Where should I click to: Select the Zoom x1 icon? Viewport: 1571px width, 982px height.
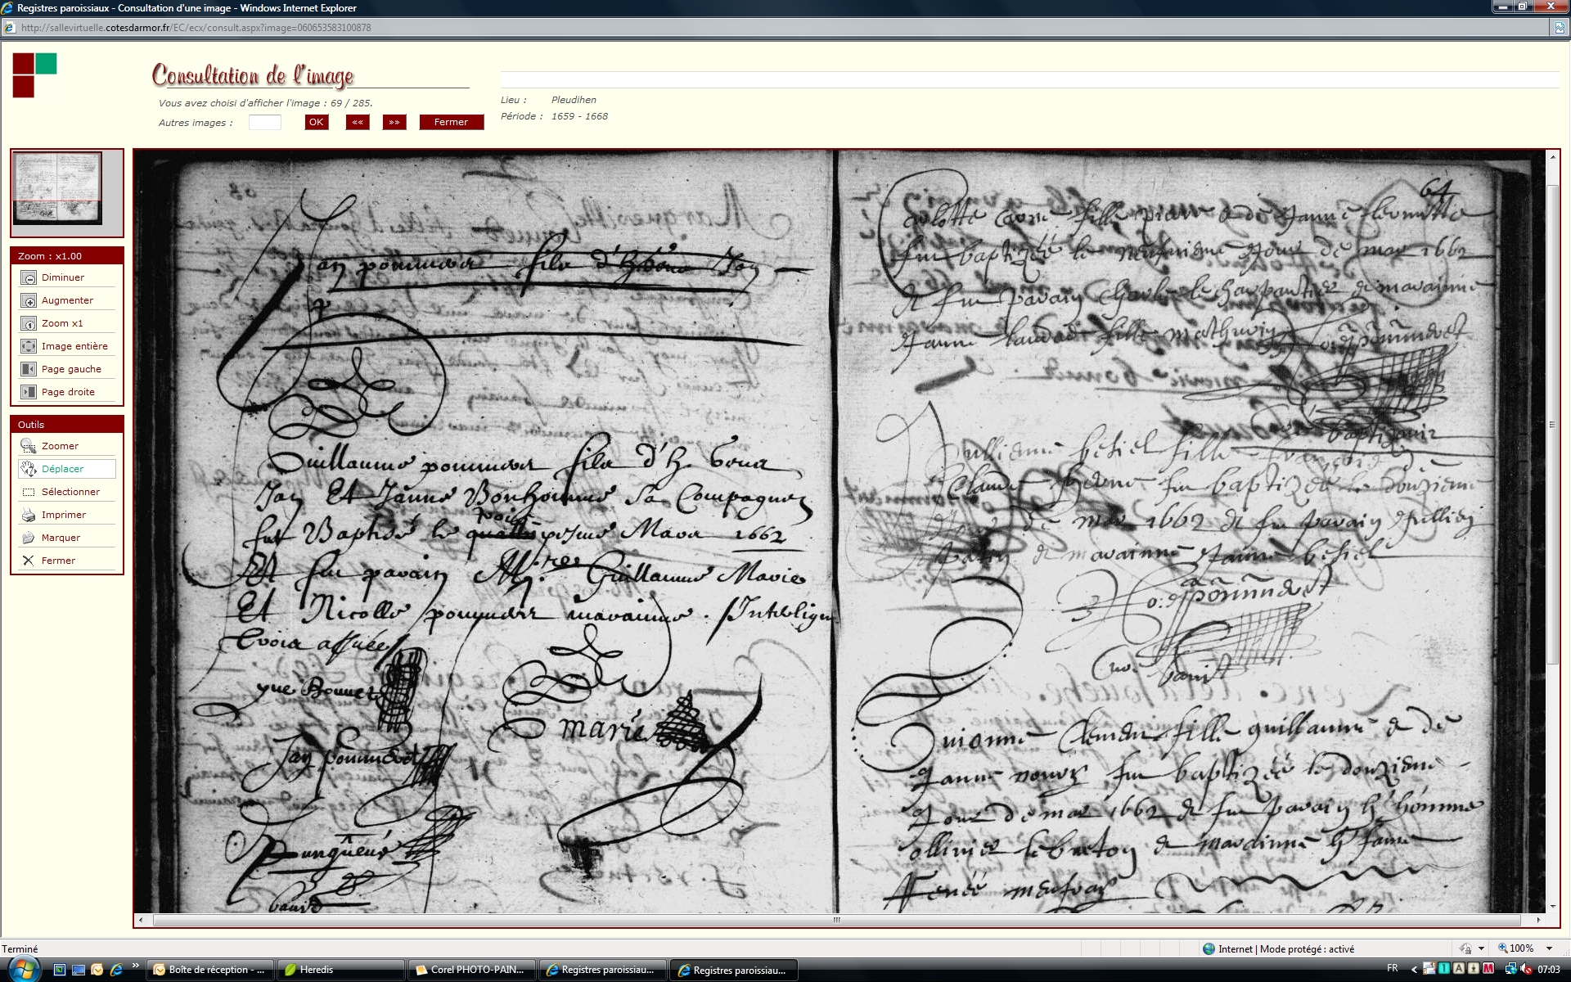point(29,324)
